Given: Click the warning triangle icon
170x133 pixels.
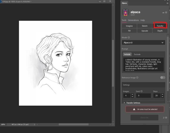Looking at the screenshot, I should 134,109.
